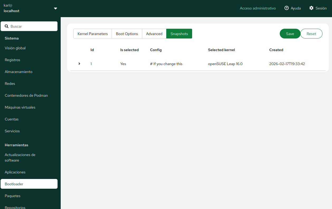The image size is (332, 209).
Task: Expand snapshot row 1 details
Action: (79, 64)
